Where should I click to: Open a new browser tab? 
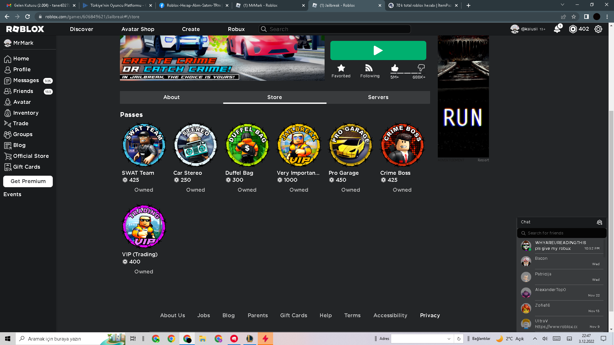(468, 5)
